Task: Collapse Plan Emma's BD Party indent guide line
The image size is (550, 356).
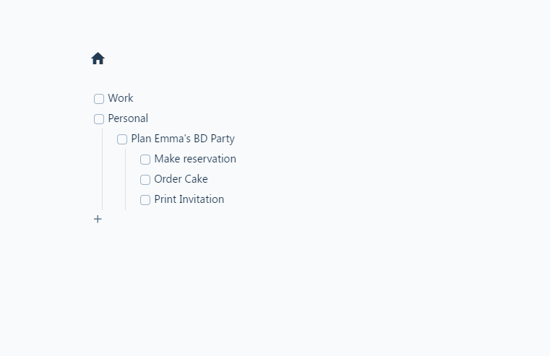Action: (125, 179)
